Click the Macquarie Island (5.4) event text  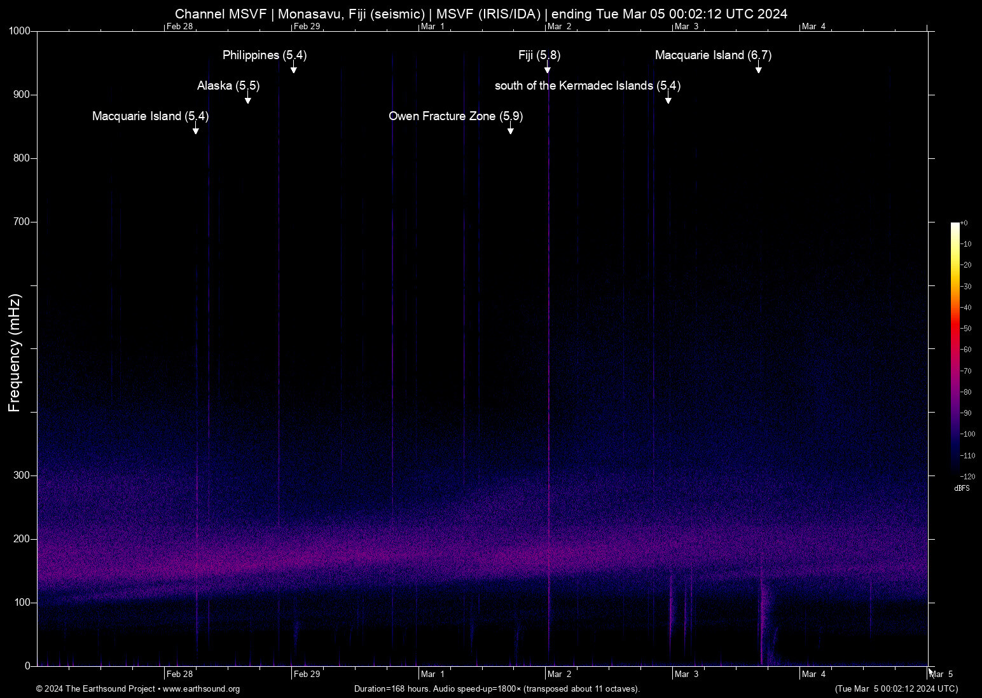click(149, 116)
